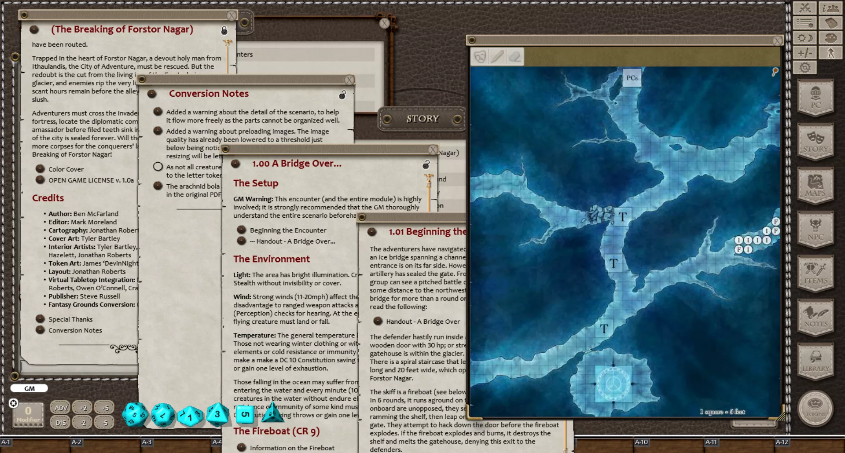Select the pencil drawing tool on map
The width and height of the screenshot is (845, 453).
(x=497, y=57)
